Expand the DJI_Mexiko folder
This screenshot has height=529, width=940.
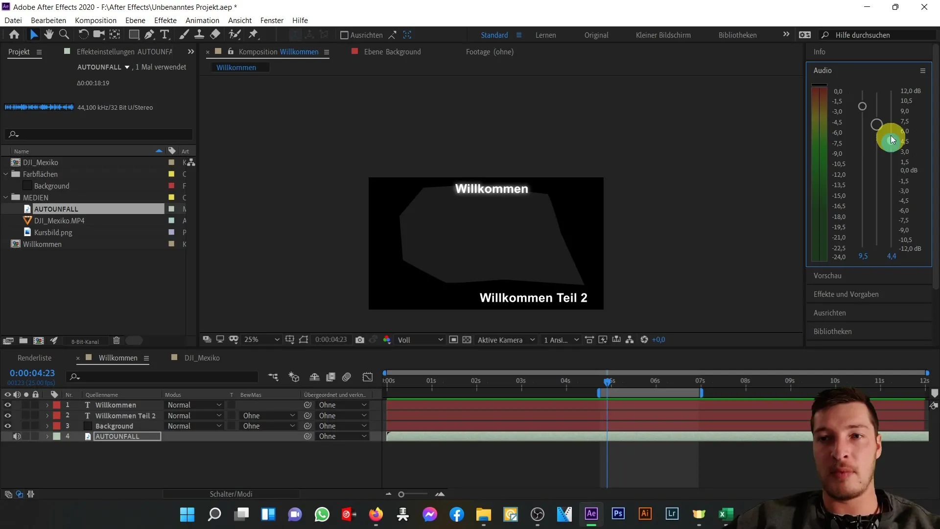tap(5, 162)
